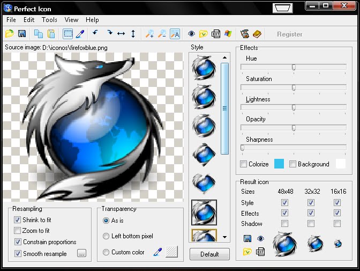The image size is (360, 271).
Task: Zoom out with the magnifier minus icon
Action: [x=162, y=34]
